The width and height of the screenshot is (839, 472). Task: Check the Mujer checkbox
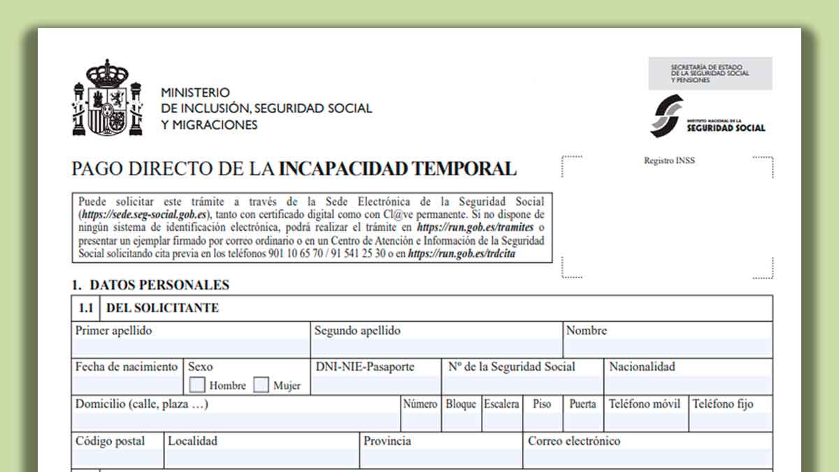coord(261,385)
